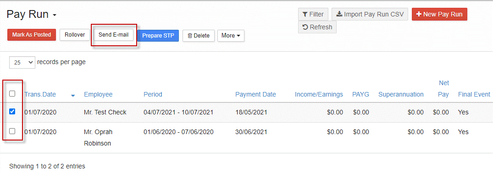Screen dimensions: 493x173
Task: Sort by the Employee column header
Action: pos(98,94)
